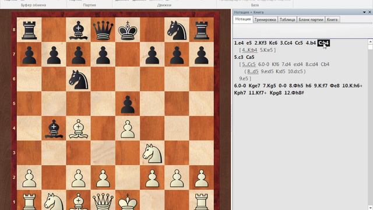
Task: Select the white knight on f3
Action: click(152, 153)
